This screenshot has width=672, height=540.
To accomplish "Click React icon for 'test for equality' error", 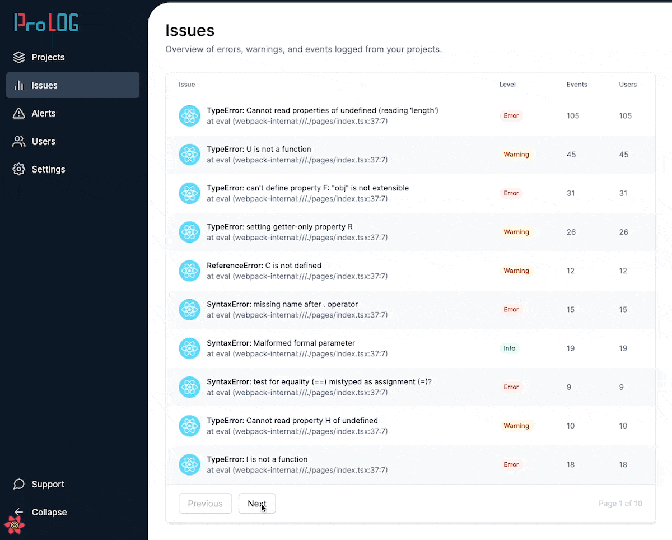I will click(x=189, y=387).
